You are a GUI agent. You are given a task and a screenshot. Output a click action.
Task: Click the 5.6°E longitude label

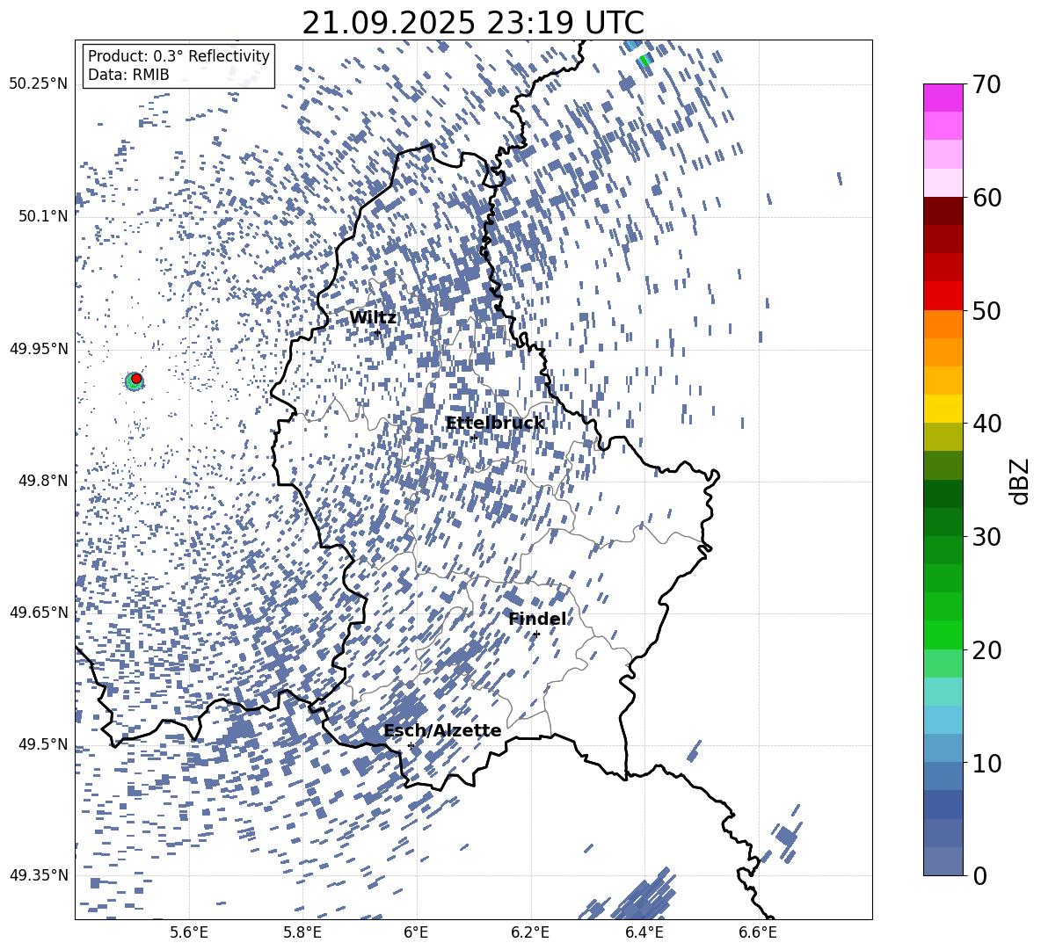pos(189,932)
